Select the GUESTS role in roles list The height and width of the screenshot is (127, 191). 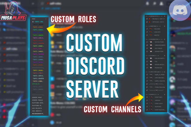(x=38, y=79)
